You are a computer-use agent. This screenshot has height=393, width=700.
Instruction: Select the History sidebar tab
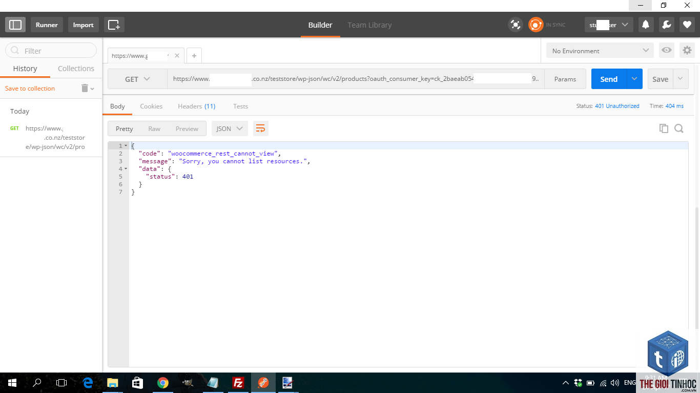[x=25, y=69]
